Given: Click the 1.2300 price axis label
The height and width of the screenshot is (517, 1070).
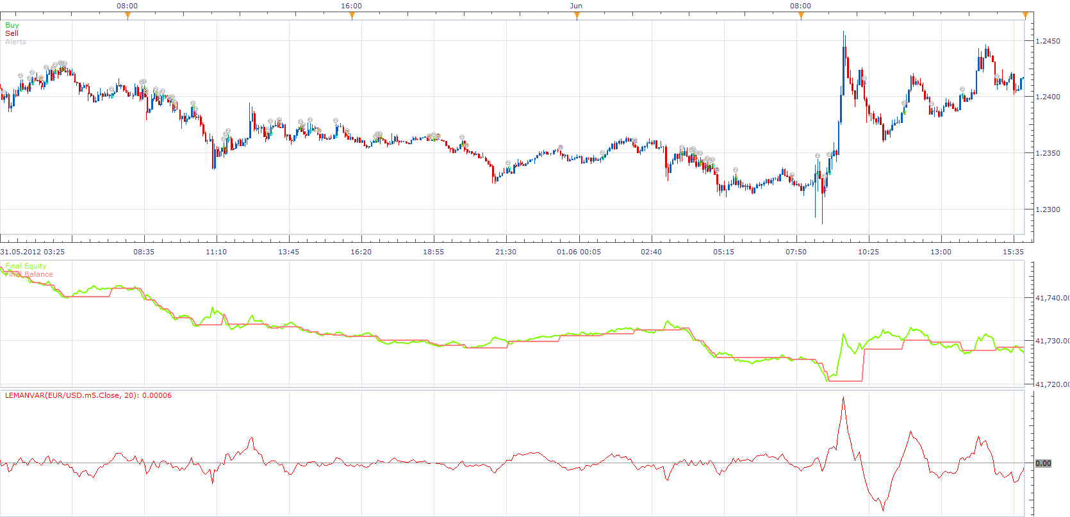Looking at the screenshot, I should tap(1048, 209).
